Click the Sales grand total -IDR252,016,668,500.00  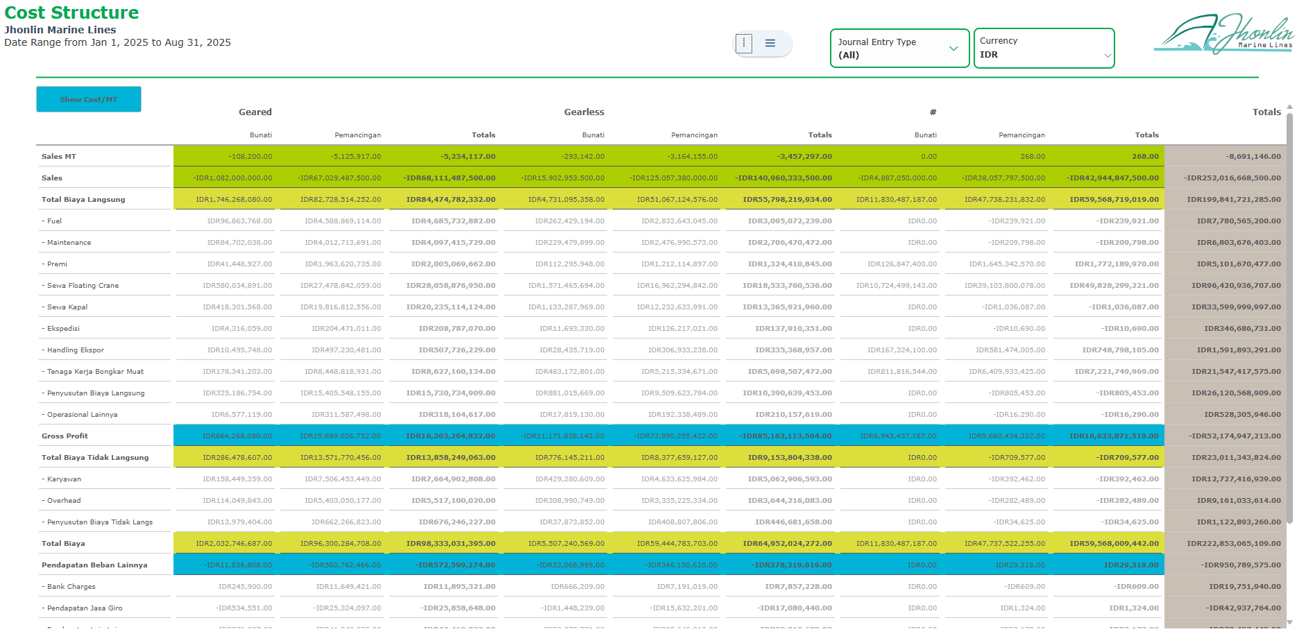coord(1232,178)
